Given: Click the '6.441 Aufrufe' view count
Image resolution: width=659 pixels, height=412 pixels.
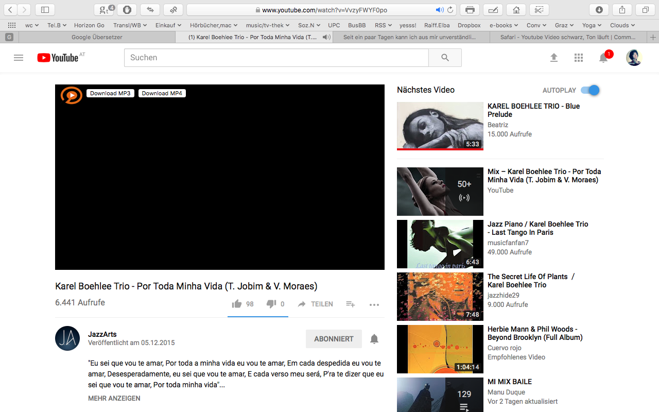Looking at the screenshot, I should [80, 302].
